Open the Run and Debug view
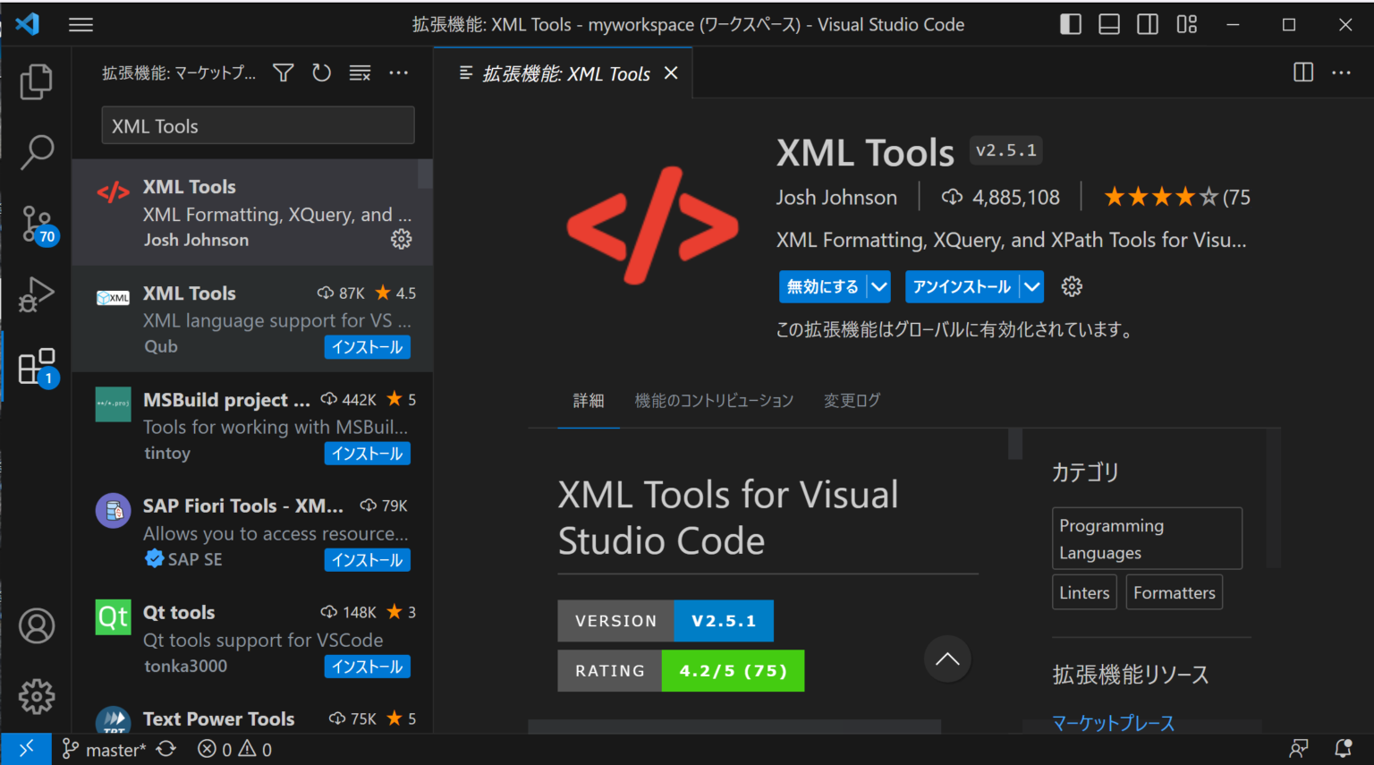 point(36,293)
